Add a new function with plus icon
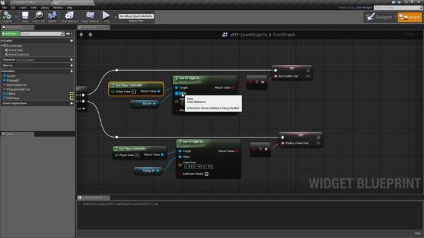The height and width of the screenshot is (238, 424). pyautogui.click(x=72, y=59)
